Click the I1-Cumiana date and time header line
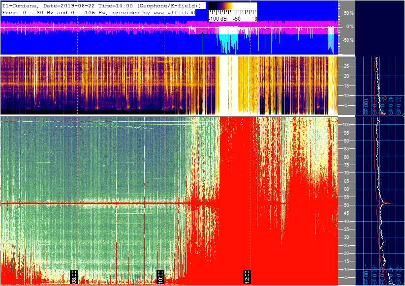 (101, 5)
